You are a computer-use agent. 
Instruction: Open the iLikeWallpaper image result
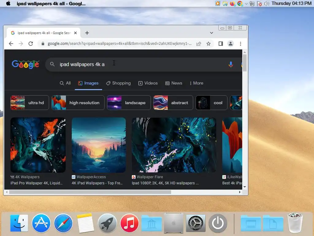pyautogui.click(x=232, y=145)
